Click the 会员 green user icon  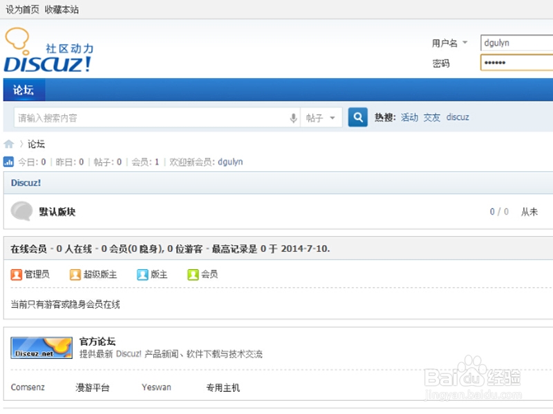pyautogui.click(x=193, y=275)
